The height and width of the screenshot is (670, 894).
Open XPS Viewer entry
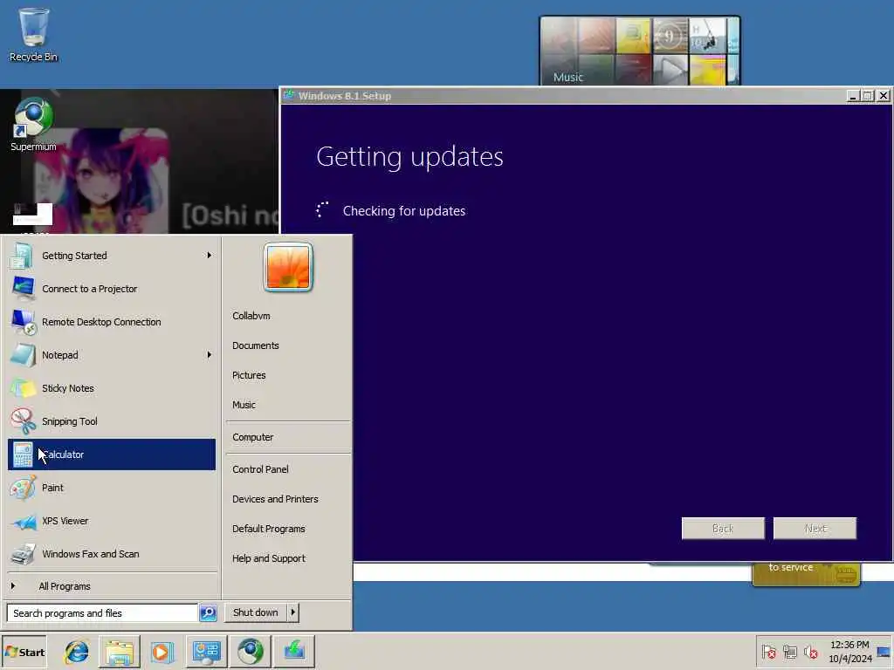(x=112, y=521)
